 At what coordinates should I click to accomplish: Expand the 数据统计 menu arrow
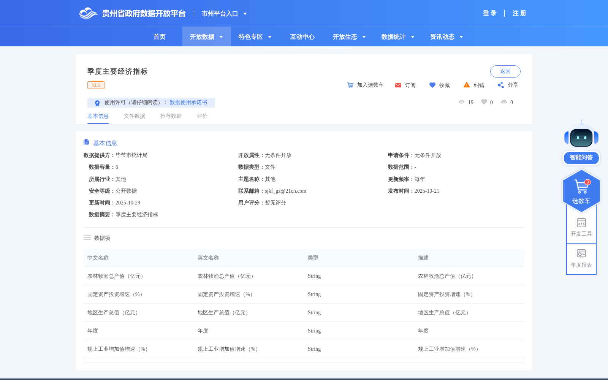(x=413, y=37)
